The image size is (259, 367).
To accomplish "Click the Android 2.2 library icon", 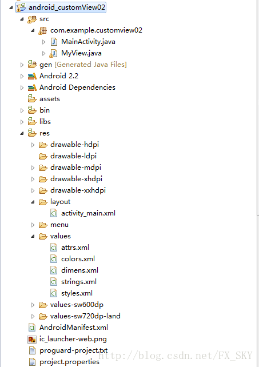I will coord(32,76).
